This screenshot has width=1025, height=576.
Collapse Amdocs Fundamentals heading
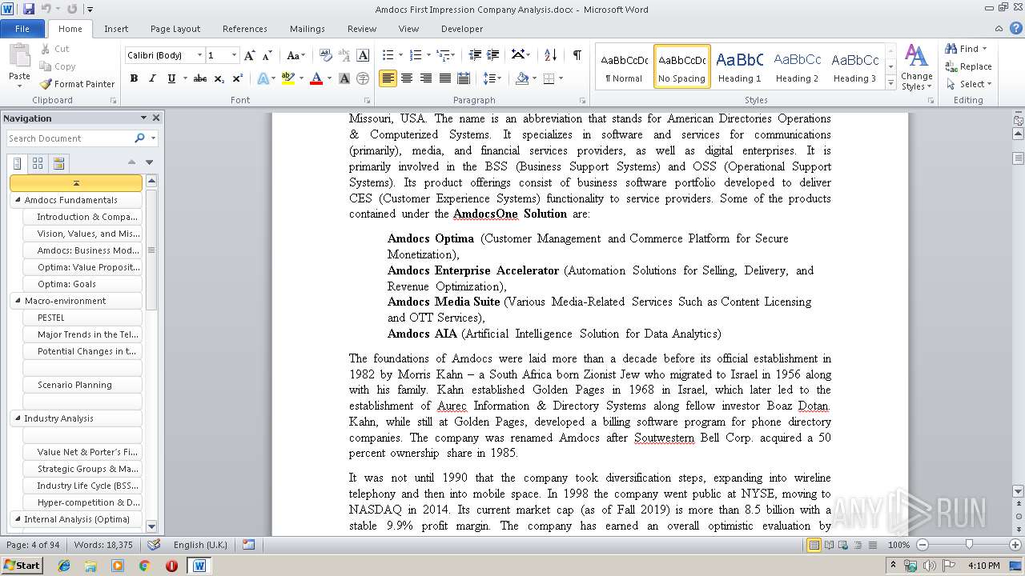18,200
